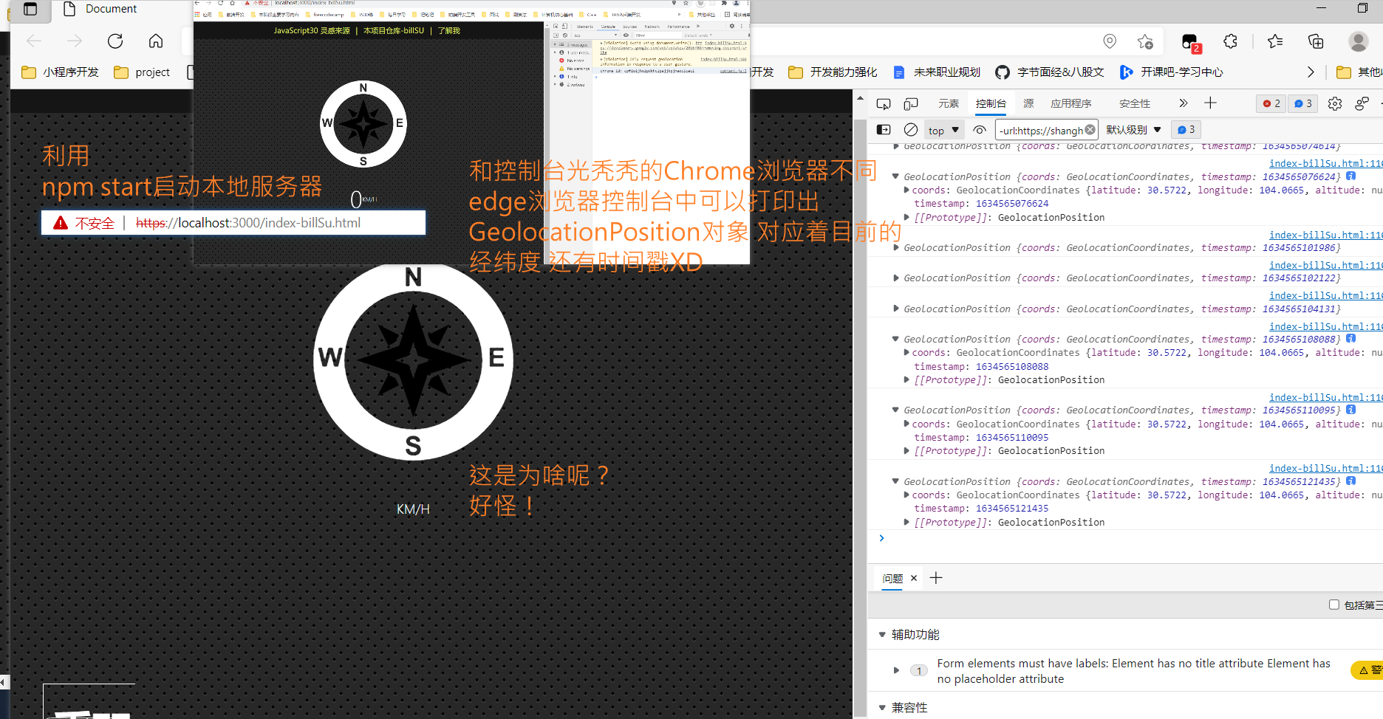Click the DevTools feedback person icon
Image resolution: width=1383 pixels, height=719 pixels.
coord(1362,104)
